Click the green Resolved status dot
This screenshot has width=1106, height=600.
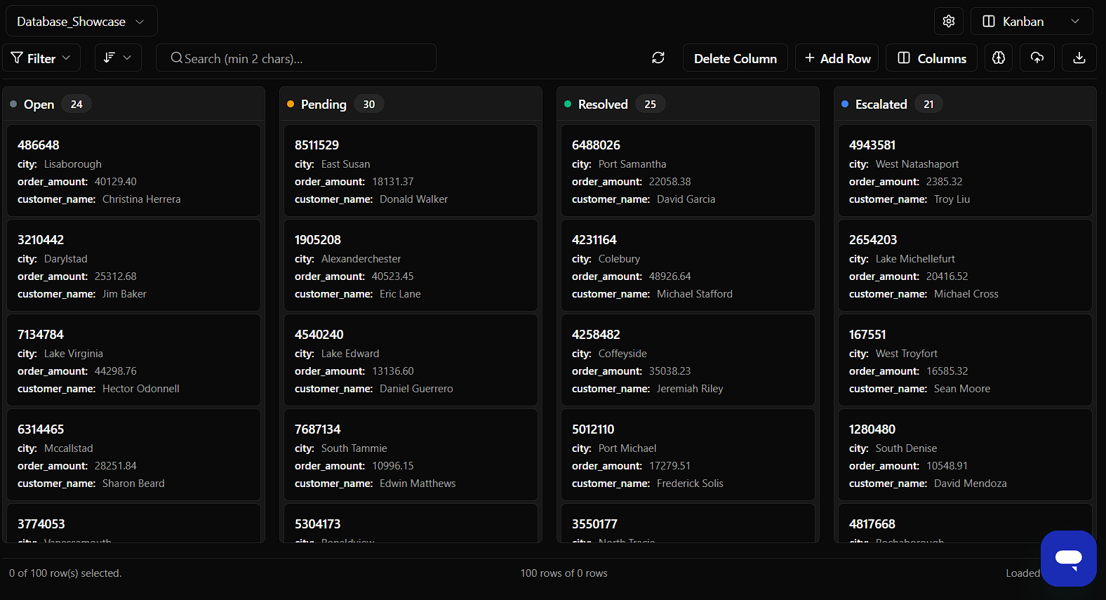click(x=568, y=105)
